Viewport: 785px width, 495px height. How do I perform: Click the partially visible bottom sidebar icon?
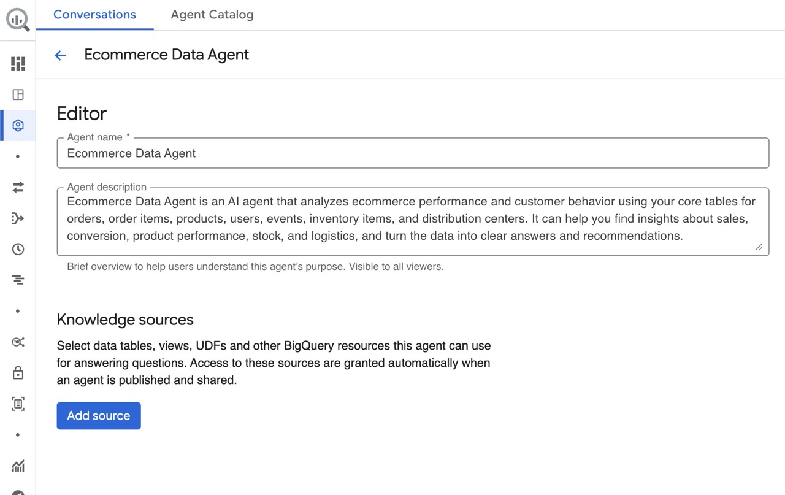(18, 492)
